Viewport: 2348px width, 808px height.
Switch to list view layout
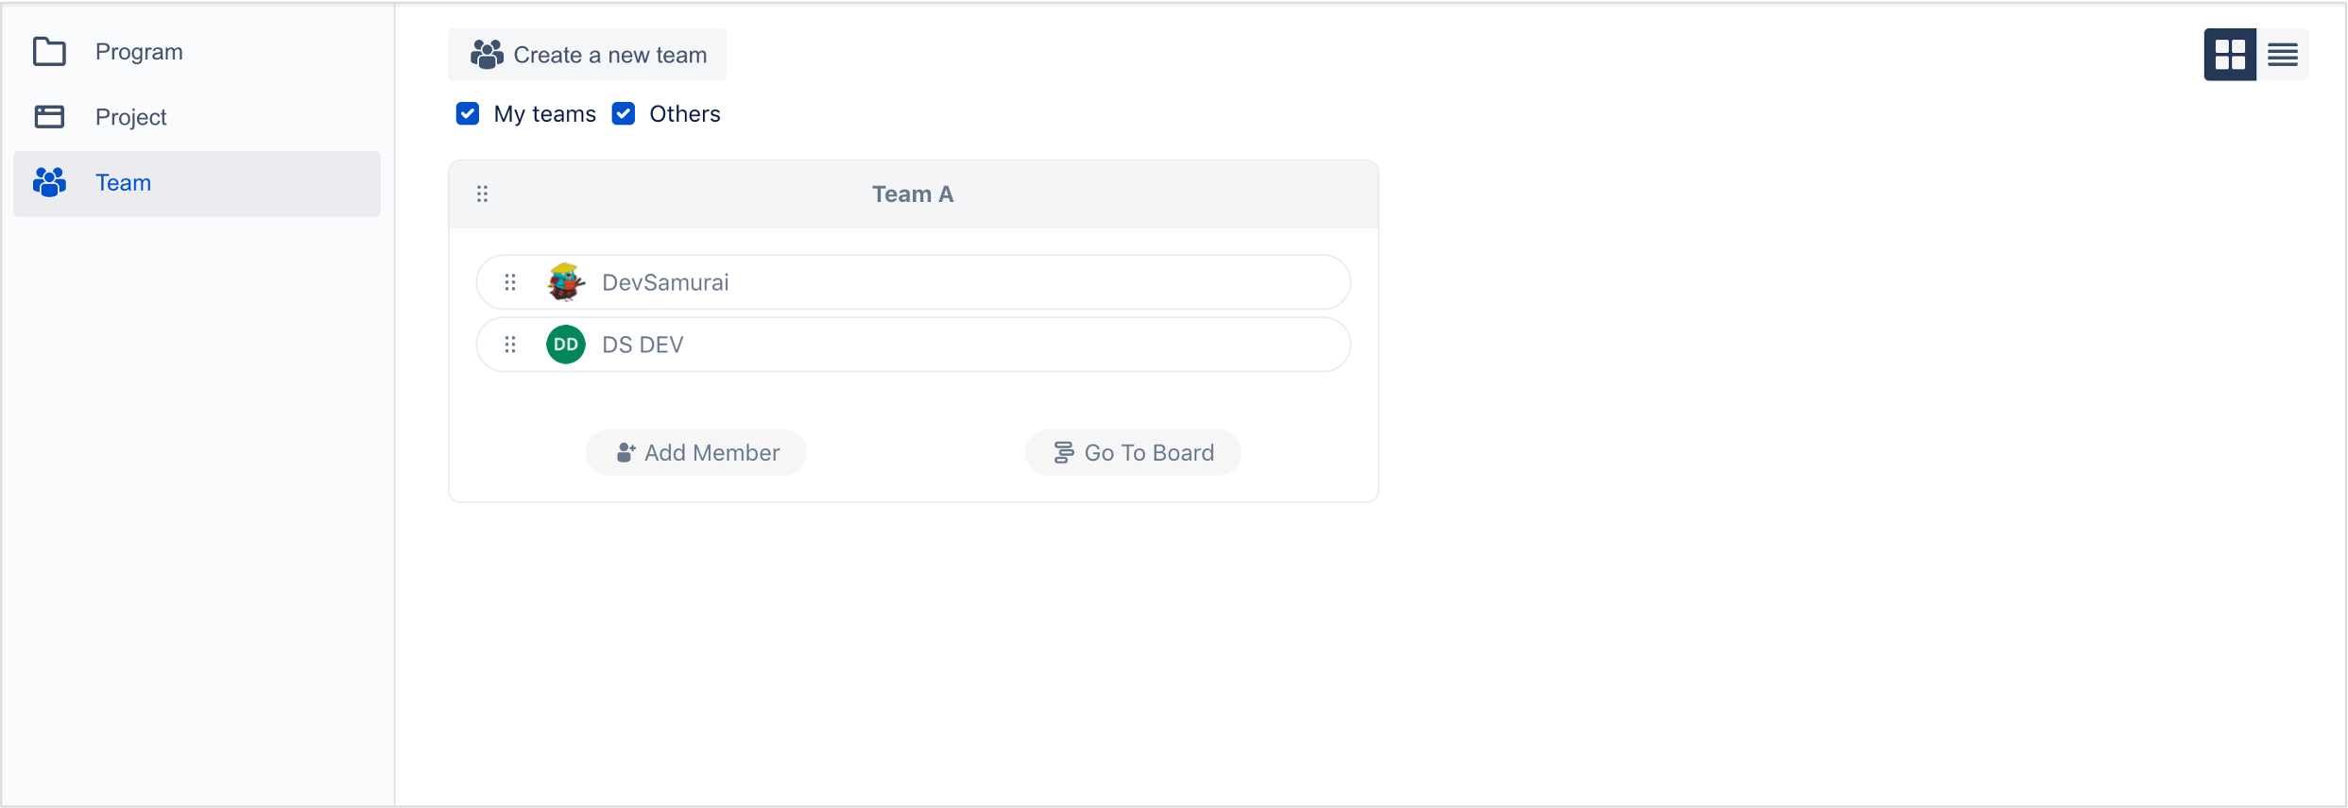pyautogui.click(x=2283, y=55)
